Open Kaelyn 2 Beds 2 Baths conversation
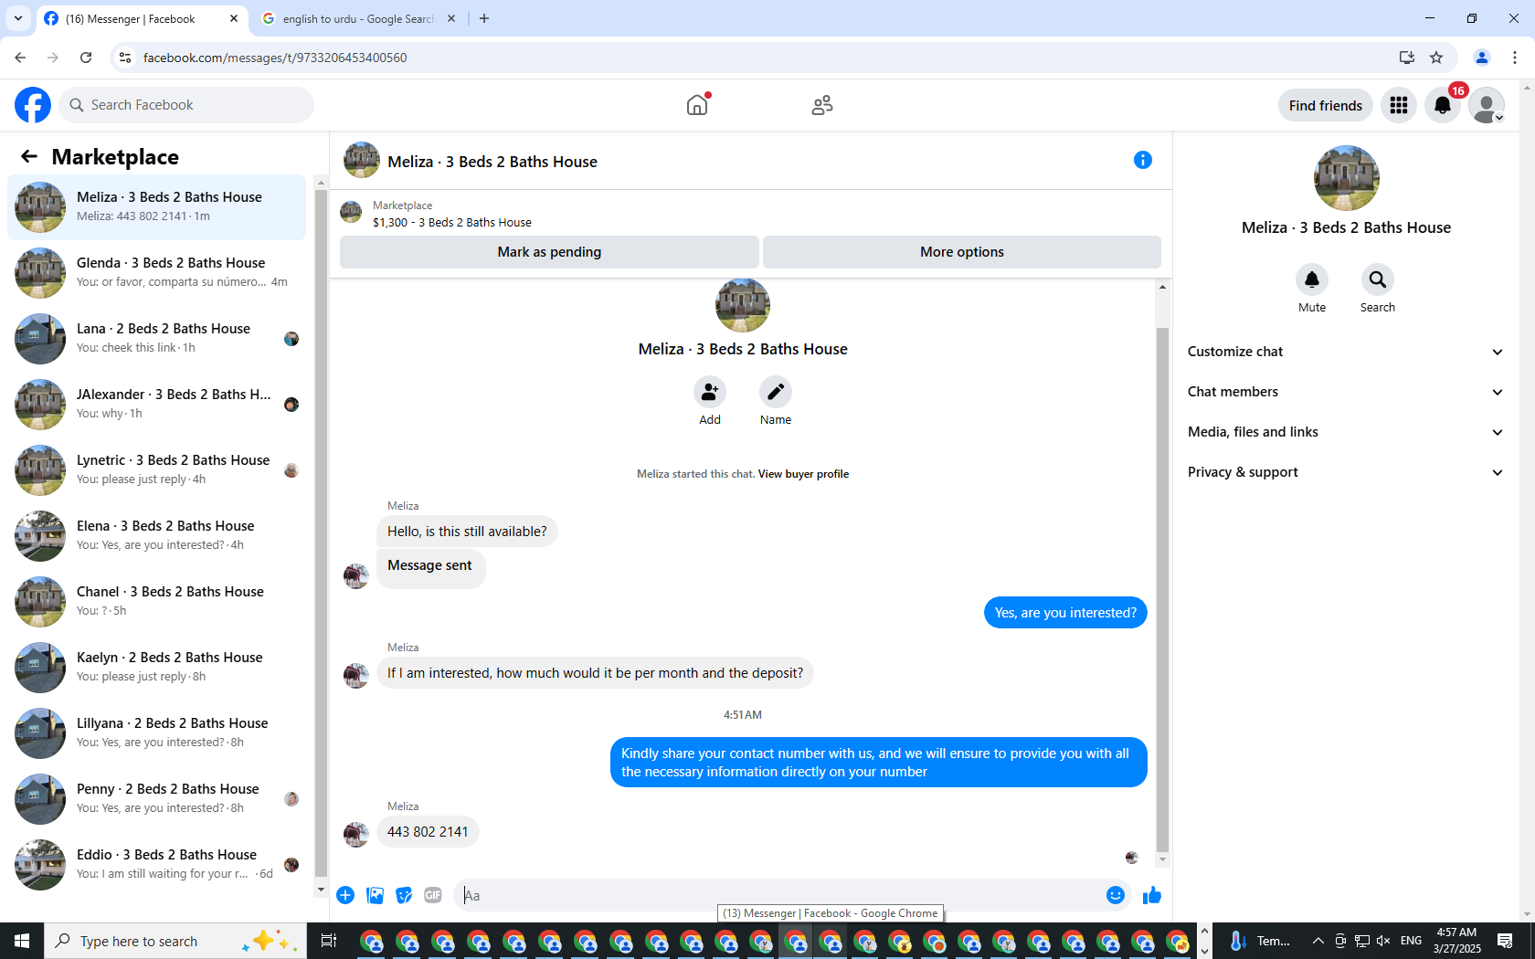 157,668
